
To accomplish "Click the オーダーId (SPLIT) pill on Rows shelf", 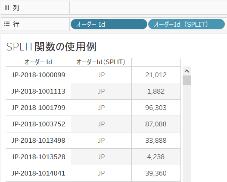I will [x=187, y=24].
